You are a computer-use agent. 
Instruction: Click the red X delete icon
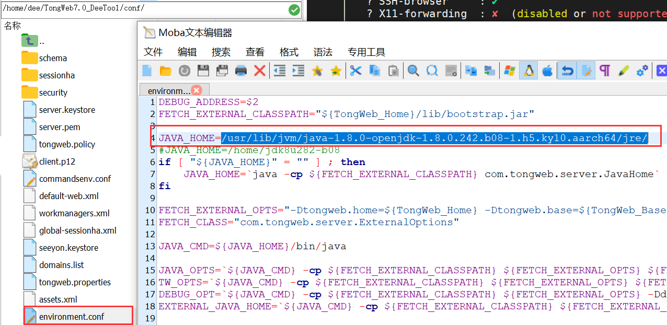[x=259, y=71]
